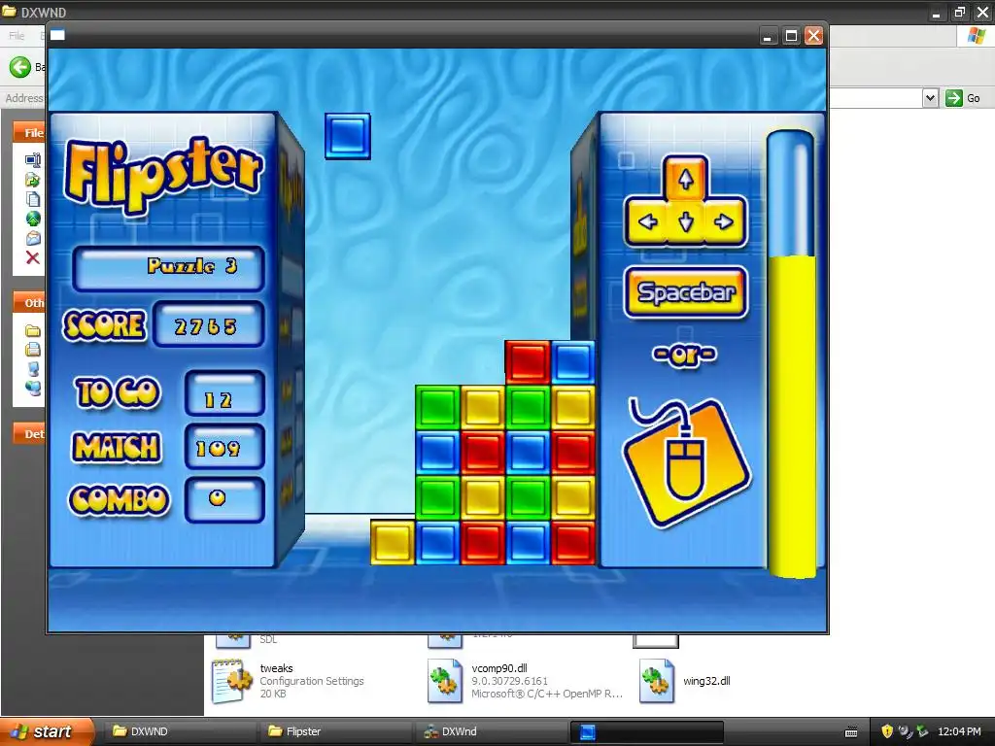Collapse the Other Places panel header
Screen dimensions: 995x746
(29, 303)
